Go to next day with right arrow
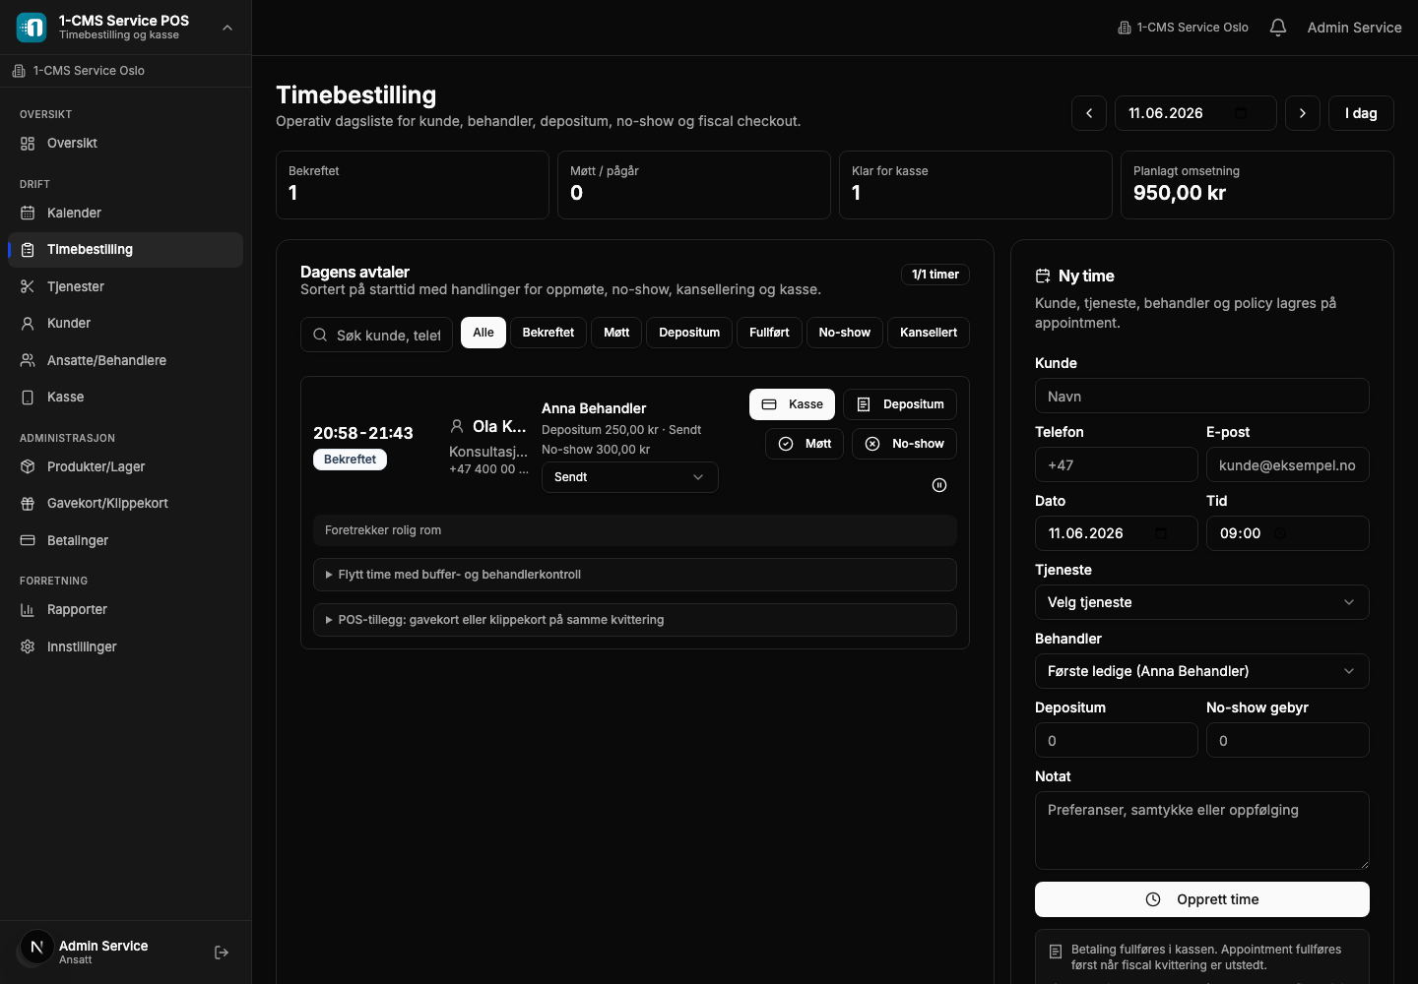Viewport: 1418px width, 984px height. coord(1303,113)
